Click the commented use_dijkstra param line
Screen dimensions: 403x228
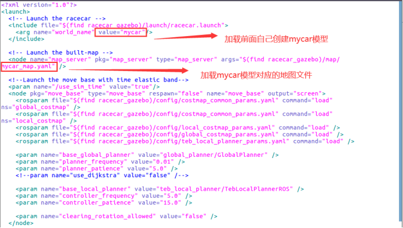point(102,176)
